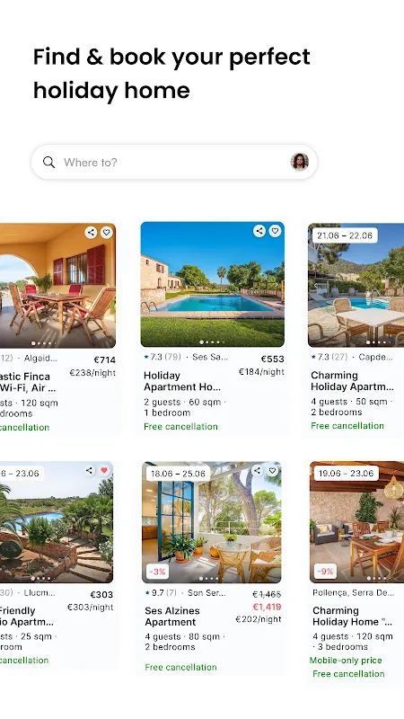The width and height of the screenshot is (404, 719).
Task: Select the 21.06 – 22.06 date badge
Action: point(345,235)
